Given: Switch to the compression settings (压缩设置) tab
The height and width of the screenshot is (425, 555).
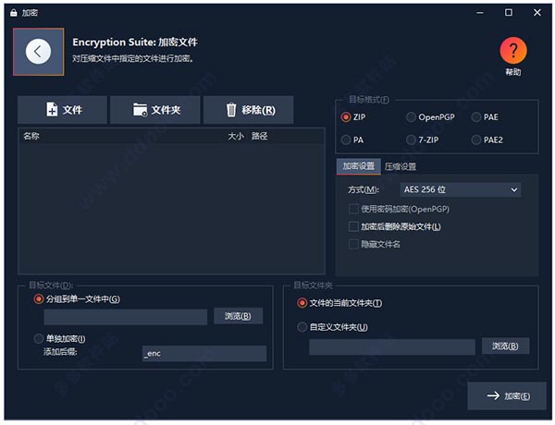Looking at the screenshot, I should [401, 166].
